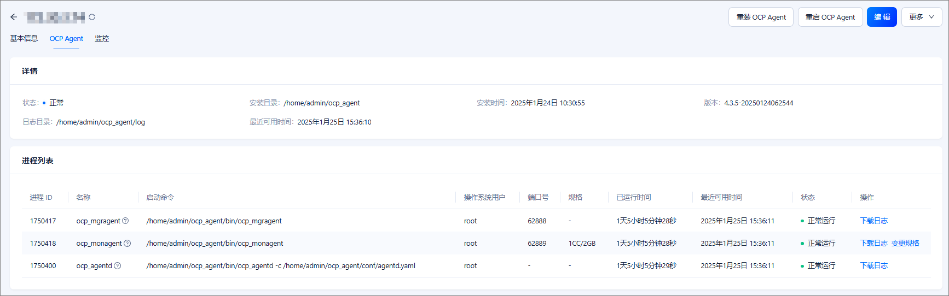Open the 监控 tab

[x=102, y=38]
